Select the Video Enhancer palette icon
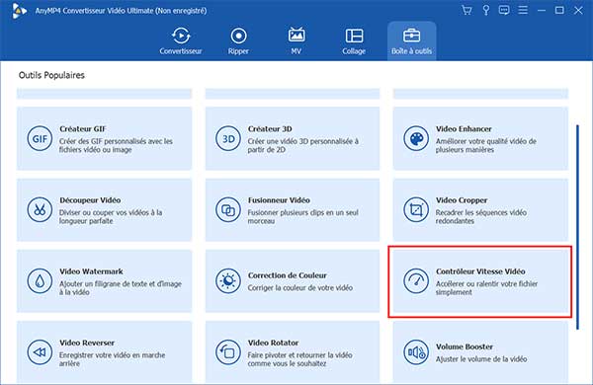Image resolution: width=593 pixels, height=385 pixels. pyautogui.click(x=416, y=138)
